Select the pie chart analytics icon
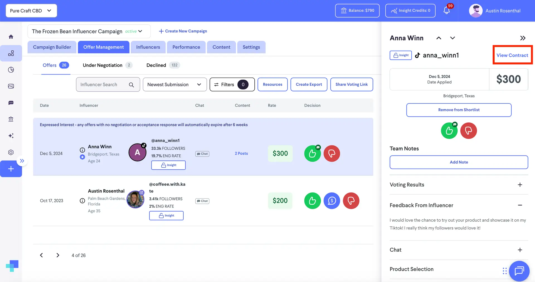Viewport: 535px width, 282px height. click(11, 70)
